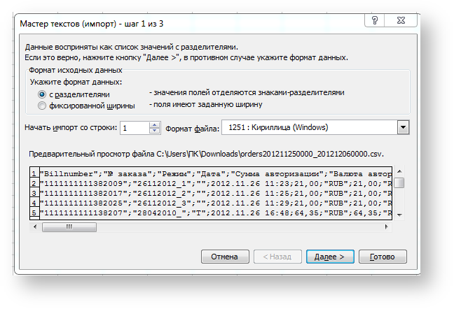Viewport: 454px width, 309px height.
Task: Finish the import with 'Готово' button
Action: [x=383, y=257]
